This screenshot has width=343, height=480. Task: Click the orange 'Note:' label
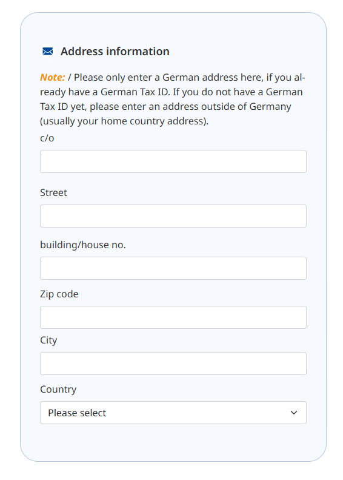click(x=53, y=78)
